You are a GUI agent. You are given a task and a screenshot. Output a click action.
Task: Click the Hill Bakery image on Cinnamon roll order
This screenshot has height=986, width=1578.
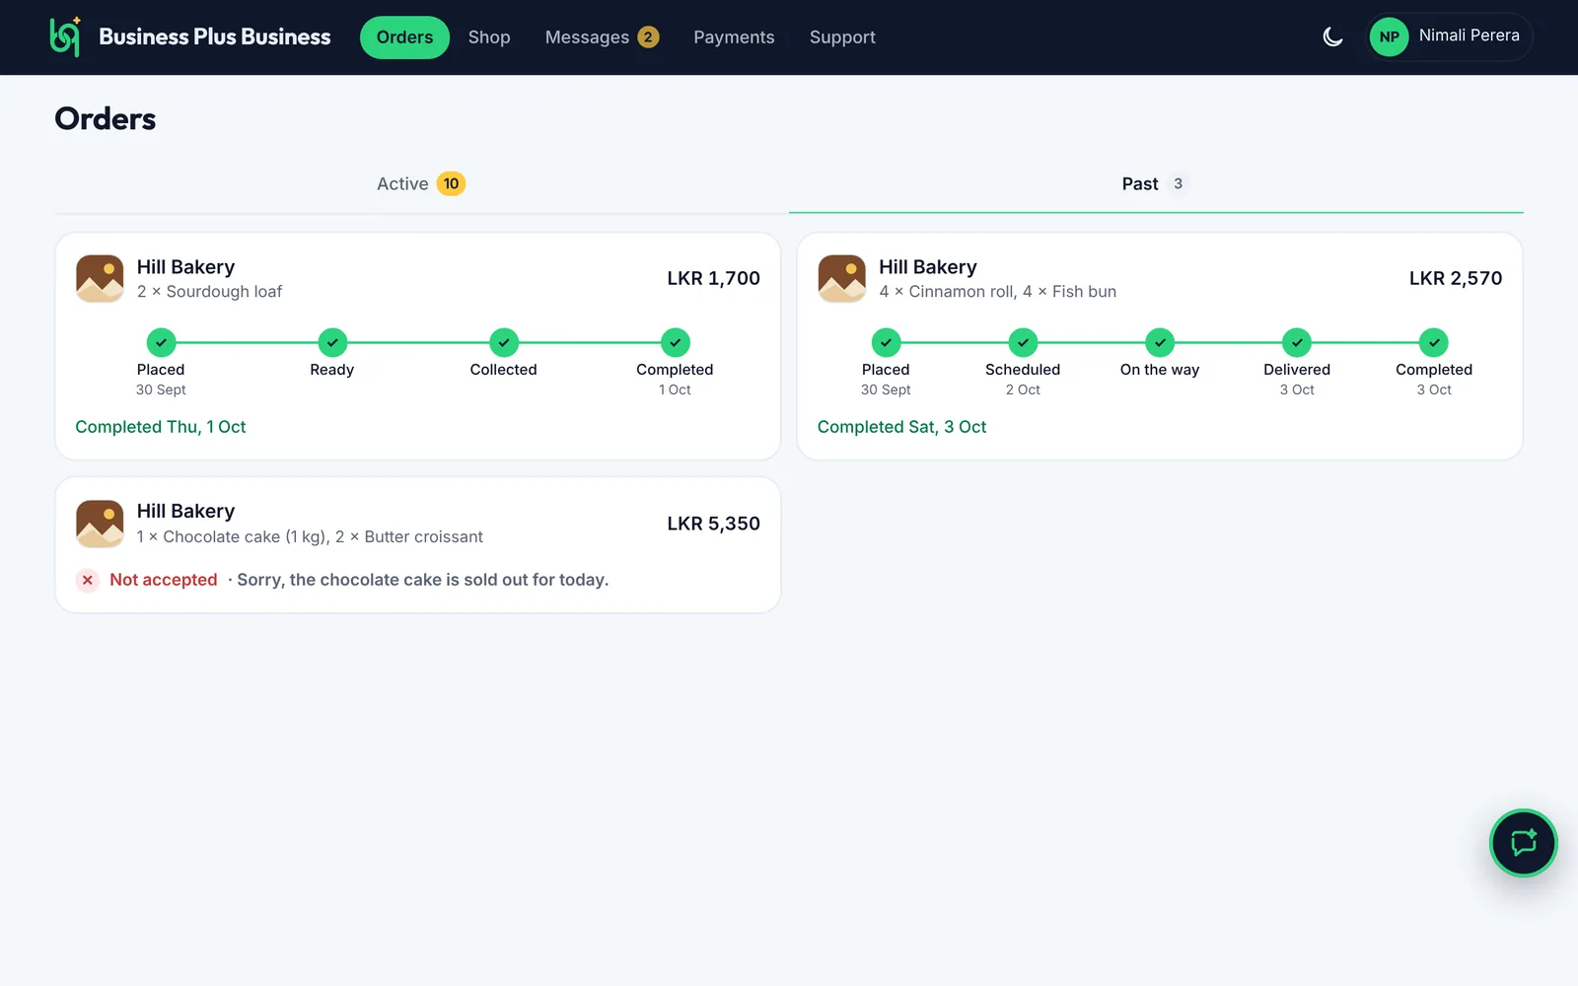[841, 279]
